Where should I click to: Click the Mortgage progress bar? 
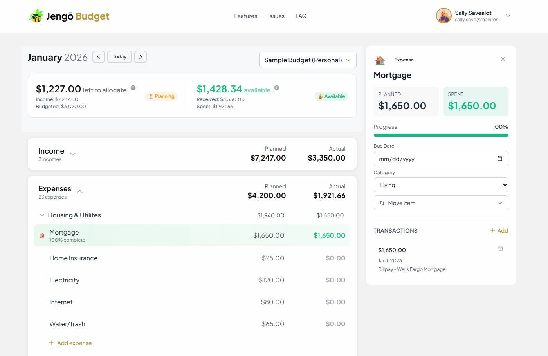441,135
